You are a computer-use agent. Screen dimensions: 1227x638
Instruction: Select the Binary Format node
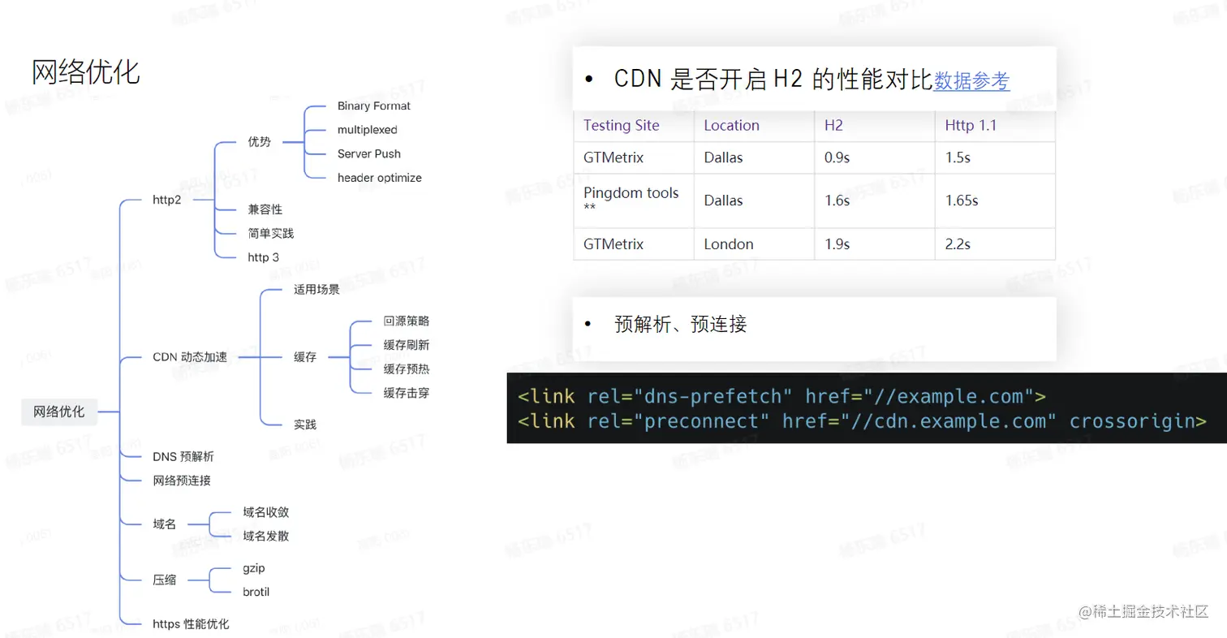tap(374, 106)
